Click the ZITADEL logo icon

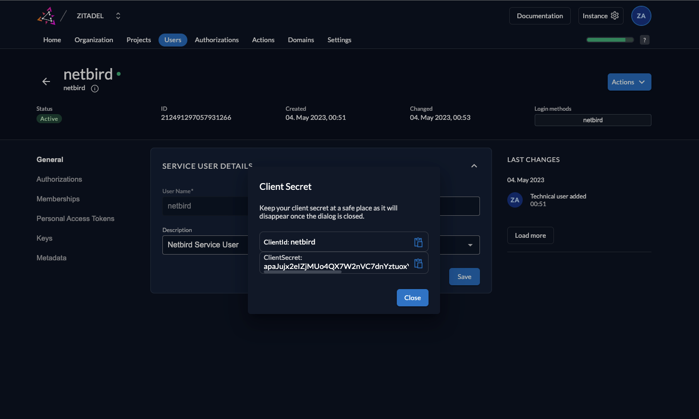[47, 16]
